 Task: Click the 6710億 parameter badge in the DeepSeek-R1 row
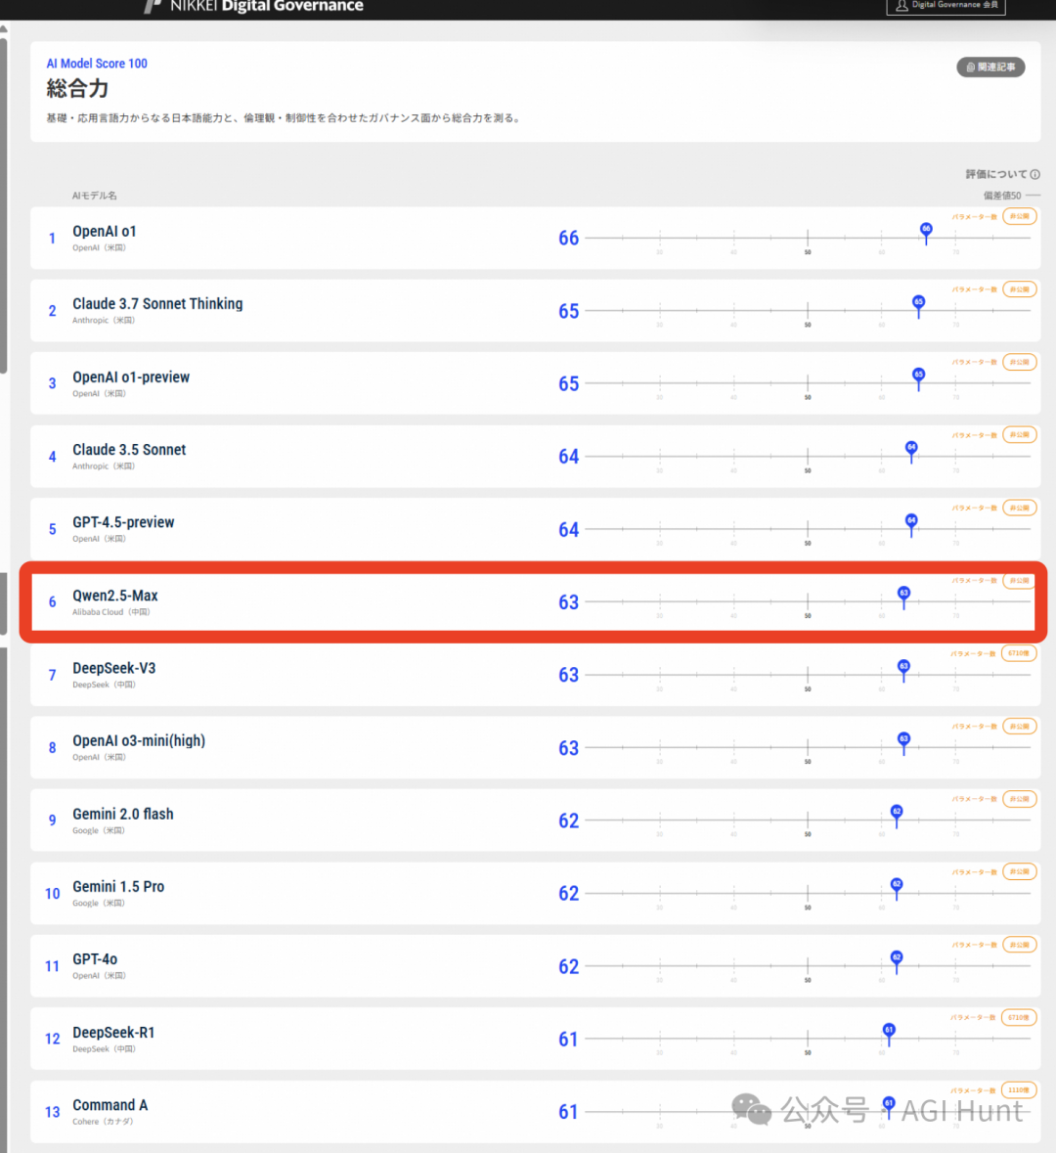(x=1019, y=1017)
